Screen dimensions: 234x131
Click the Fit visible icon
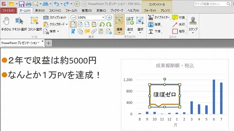[x=94, y=24]
